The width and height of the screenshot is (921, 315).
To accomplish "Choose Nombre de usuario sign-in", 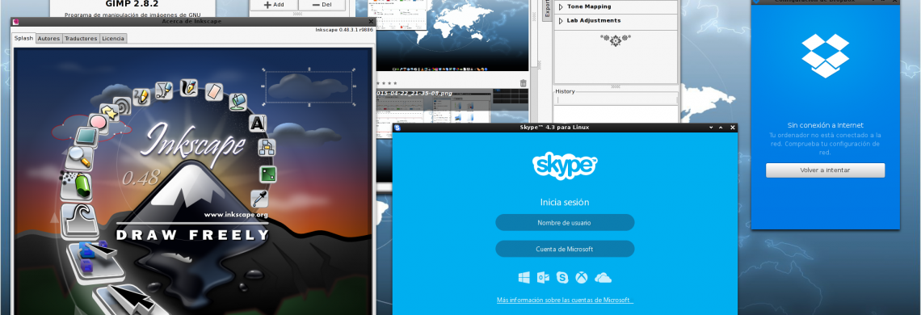I will click(565, 223).
